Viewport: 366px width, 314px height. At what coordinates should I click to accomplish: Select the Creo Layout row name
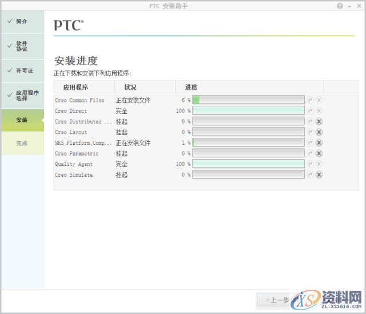click(71, 132)
